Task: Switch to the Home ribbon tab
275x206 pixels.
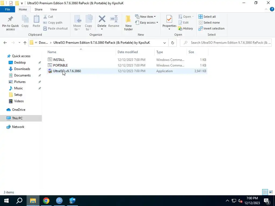Action: click(x=23, y=9)
